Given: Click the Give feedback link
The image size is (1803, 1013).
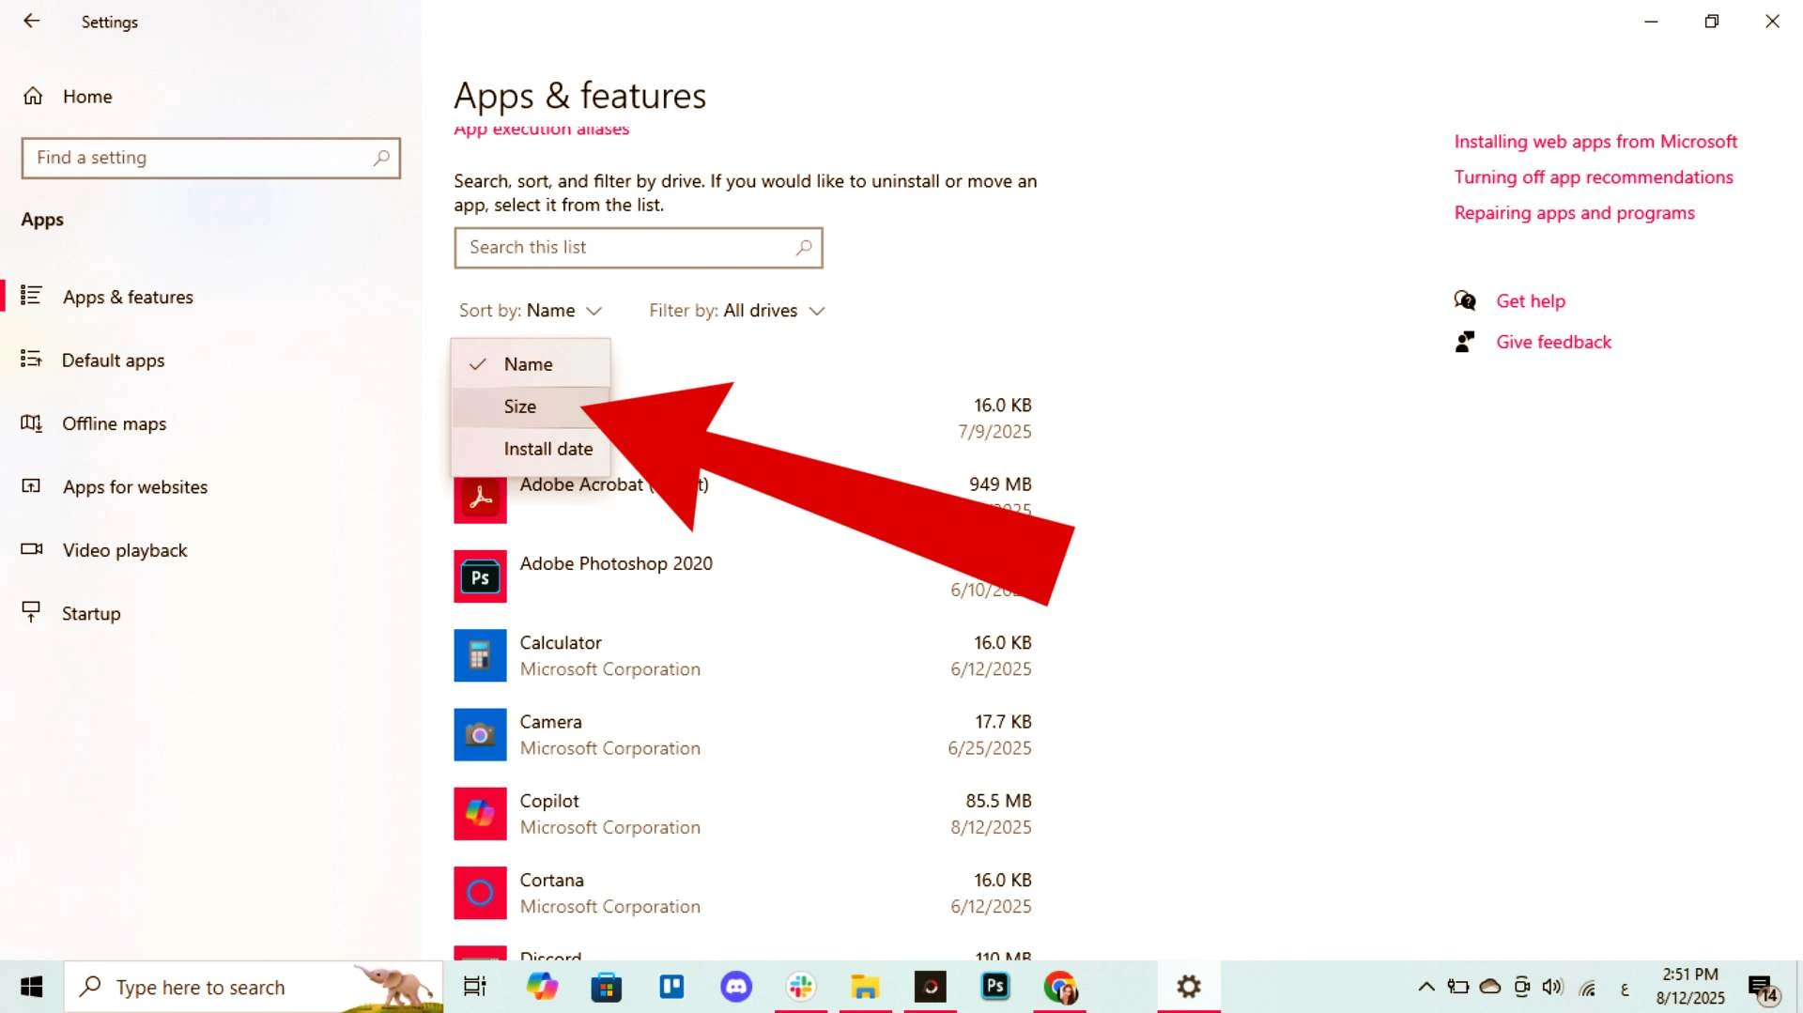Looking at the screenshot, I should (1553, 343).
